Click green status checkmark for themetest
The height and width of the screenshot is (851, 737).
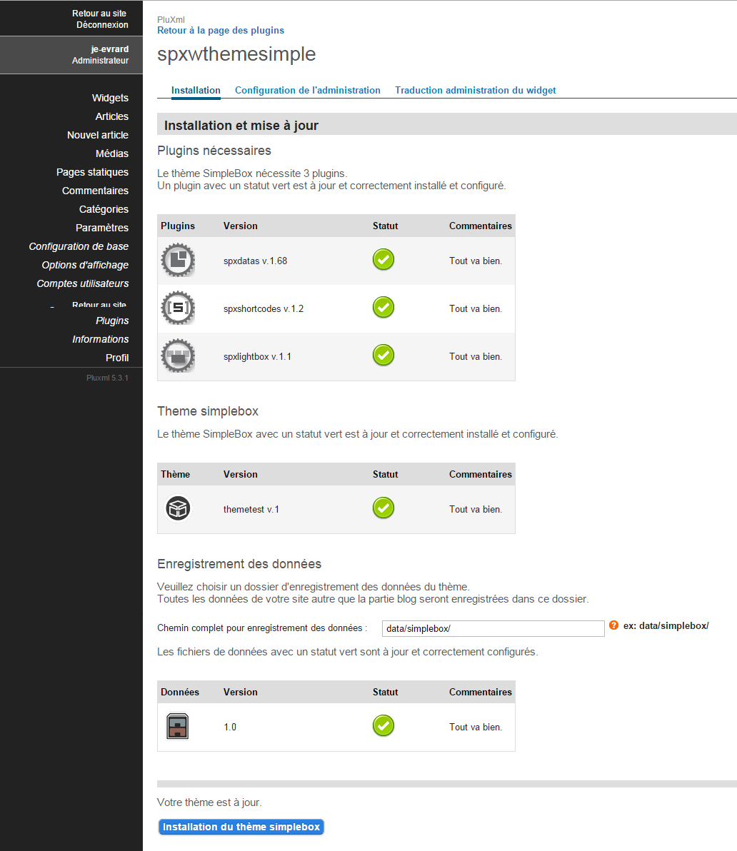click(383, 508)
